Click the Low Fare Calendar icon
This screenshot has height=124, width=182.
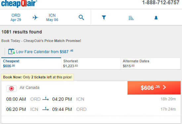pyautogui.click(x=12, y=51)
